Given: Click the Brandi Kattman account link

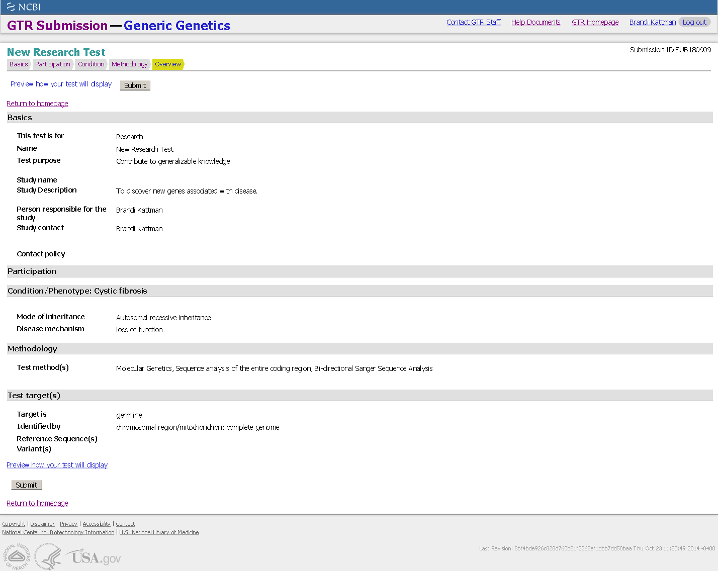Looking at the screenshot, I should click(653, 22).
